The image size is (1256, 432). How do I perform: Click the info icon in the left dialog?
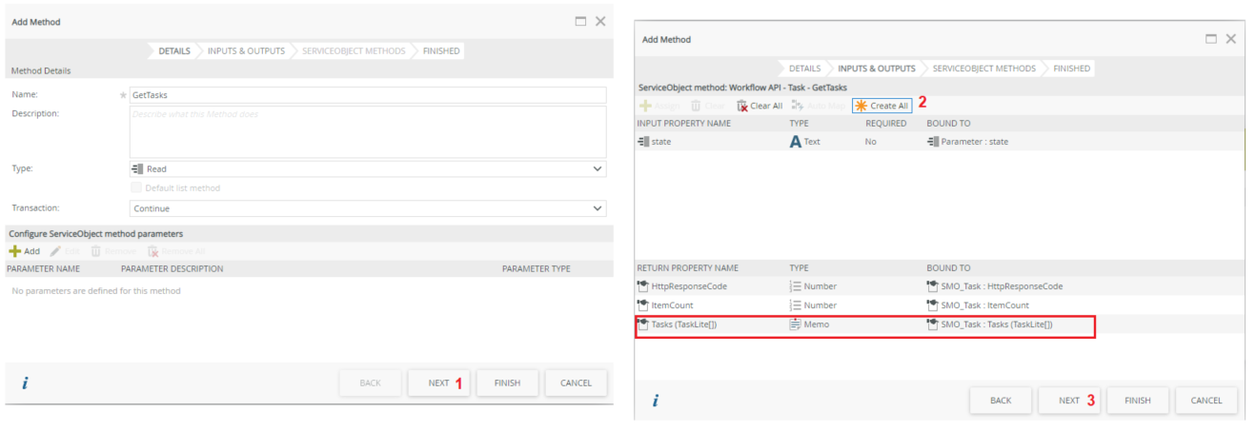25,383
